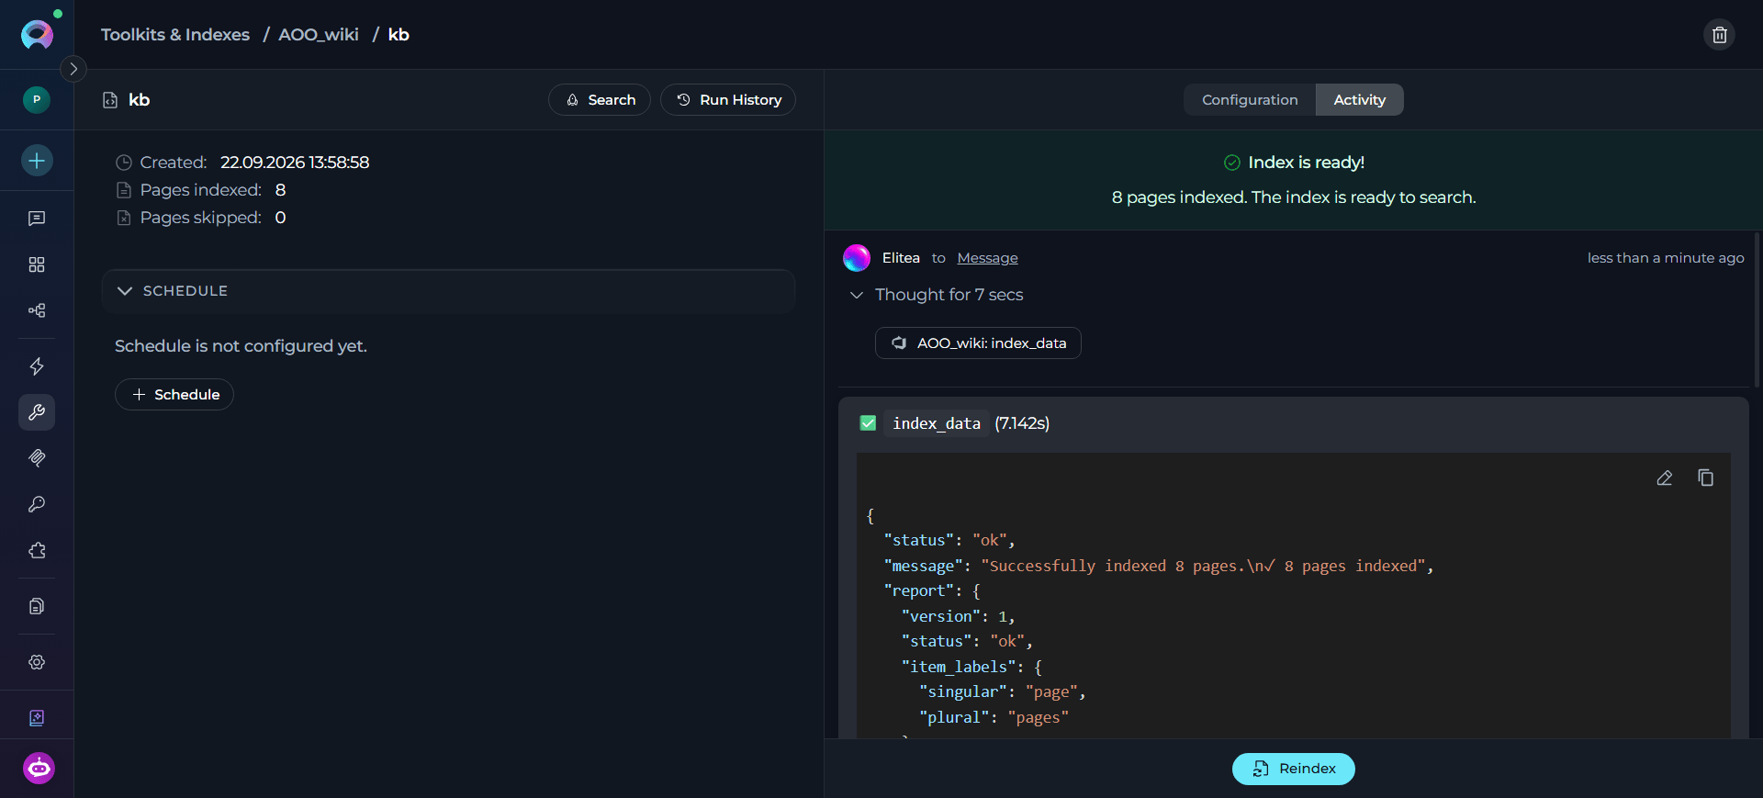Click the plus create button in the sidebar
This screenshot has width=1763, height=798.
(x=37, y=161)
